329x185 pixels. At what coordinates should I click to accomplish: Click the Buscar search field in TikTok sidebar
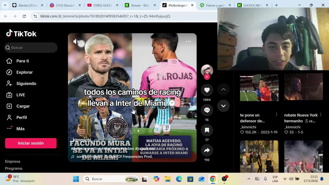coord(31,48)
